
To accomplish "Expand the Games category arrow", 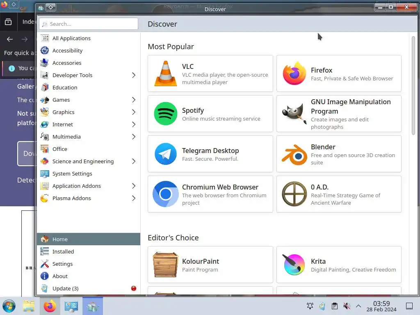I will [134, 100].
